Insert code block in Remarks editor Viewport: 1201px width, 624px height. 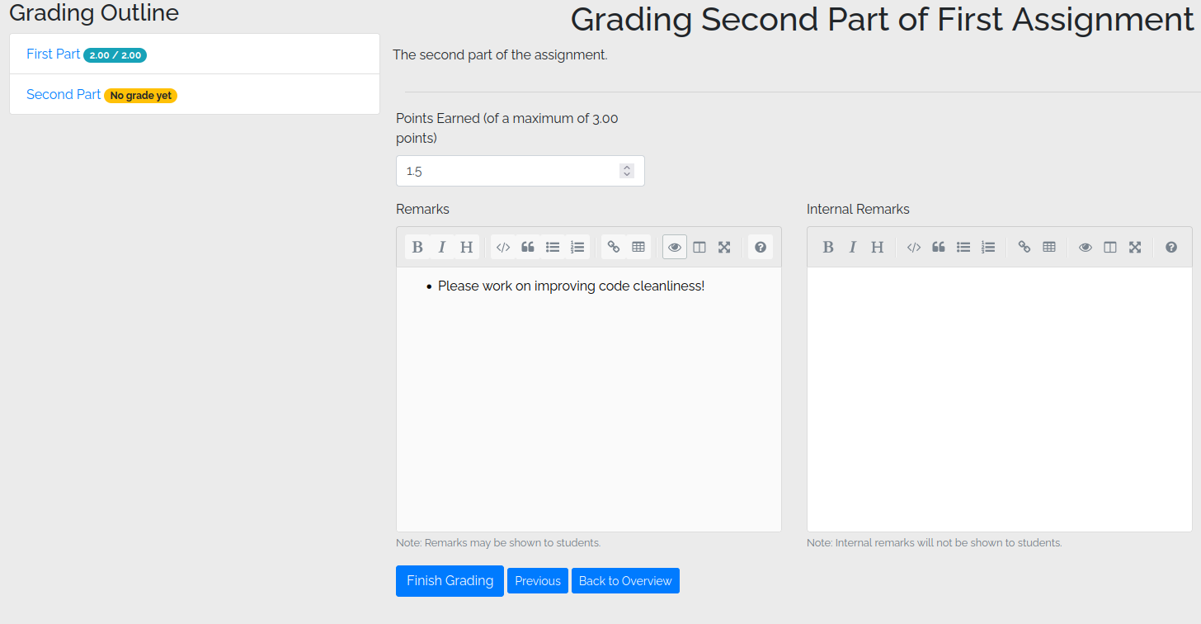(x=503, y=247)
